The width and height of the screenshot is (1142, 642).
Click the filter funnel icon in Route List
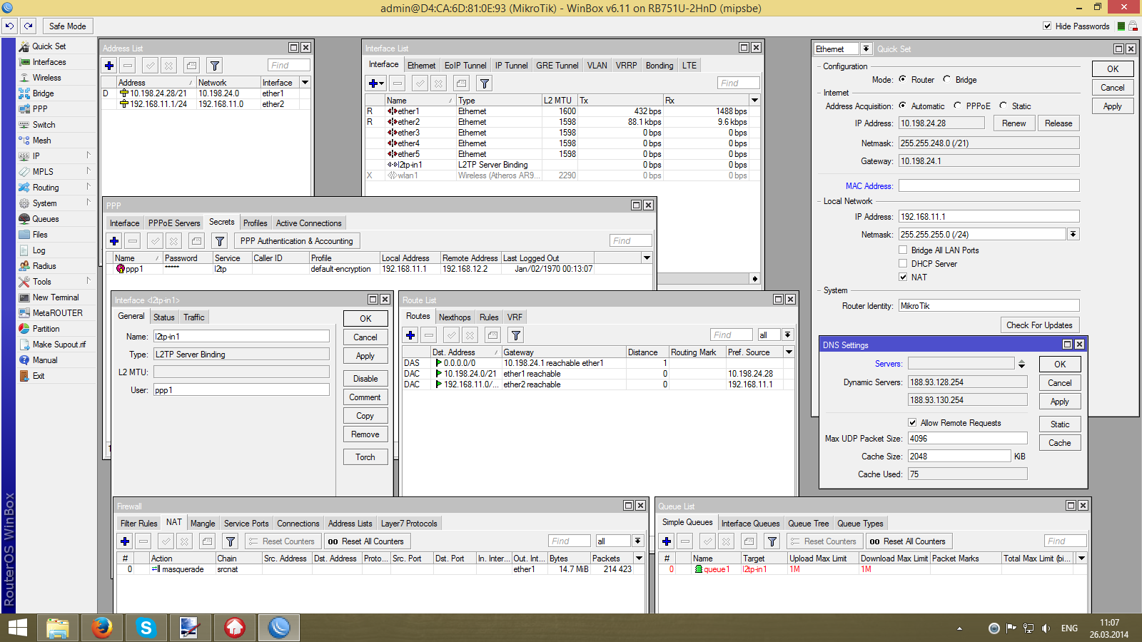pyautogui.click(x=515, y=335)
